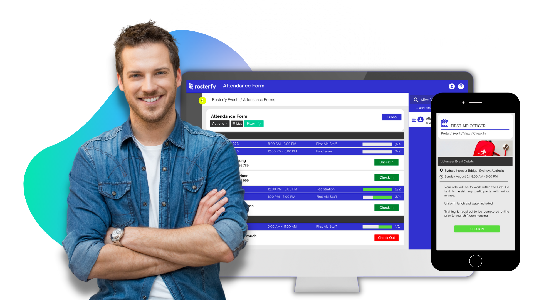The height and width of the screenshot is (300, 534).
Task: Click the back arrow navigation icon
Action: pos(202,101)
